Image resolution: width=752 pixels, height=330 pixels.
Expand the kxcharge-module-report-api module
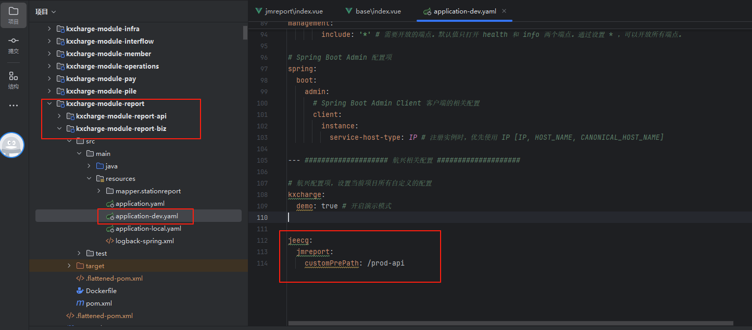(59, 116)
